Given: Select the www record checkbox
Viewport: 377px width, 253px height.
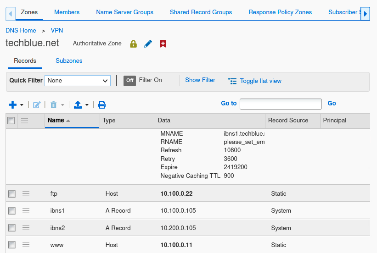Looking at the screenshot, I should point(12,245).
